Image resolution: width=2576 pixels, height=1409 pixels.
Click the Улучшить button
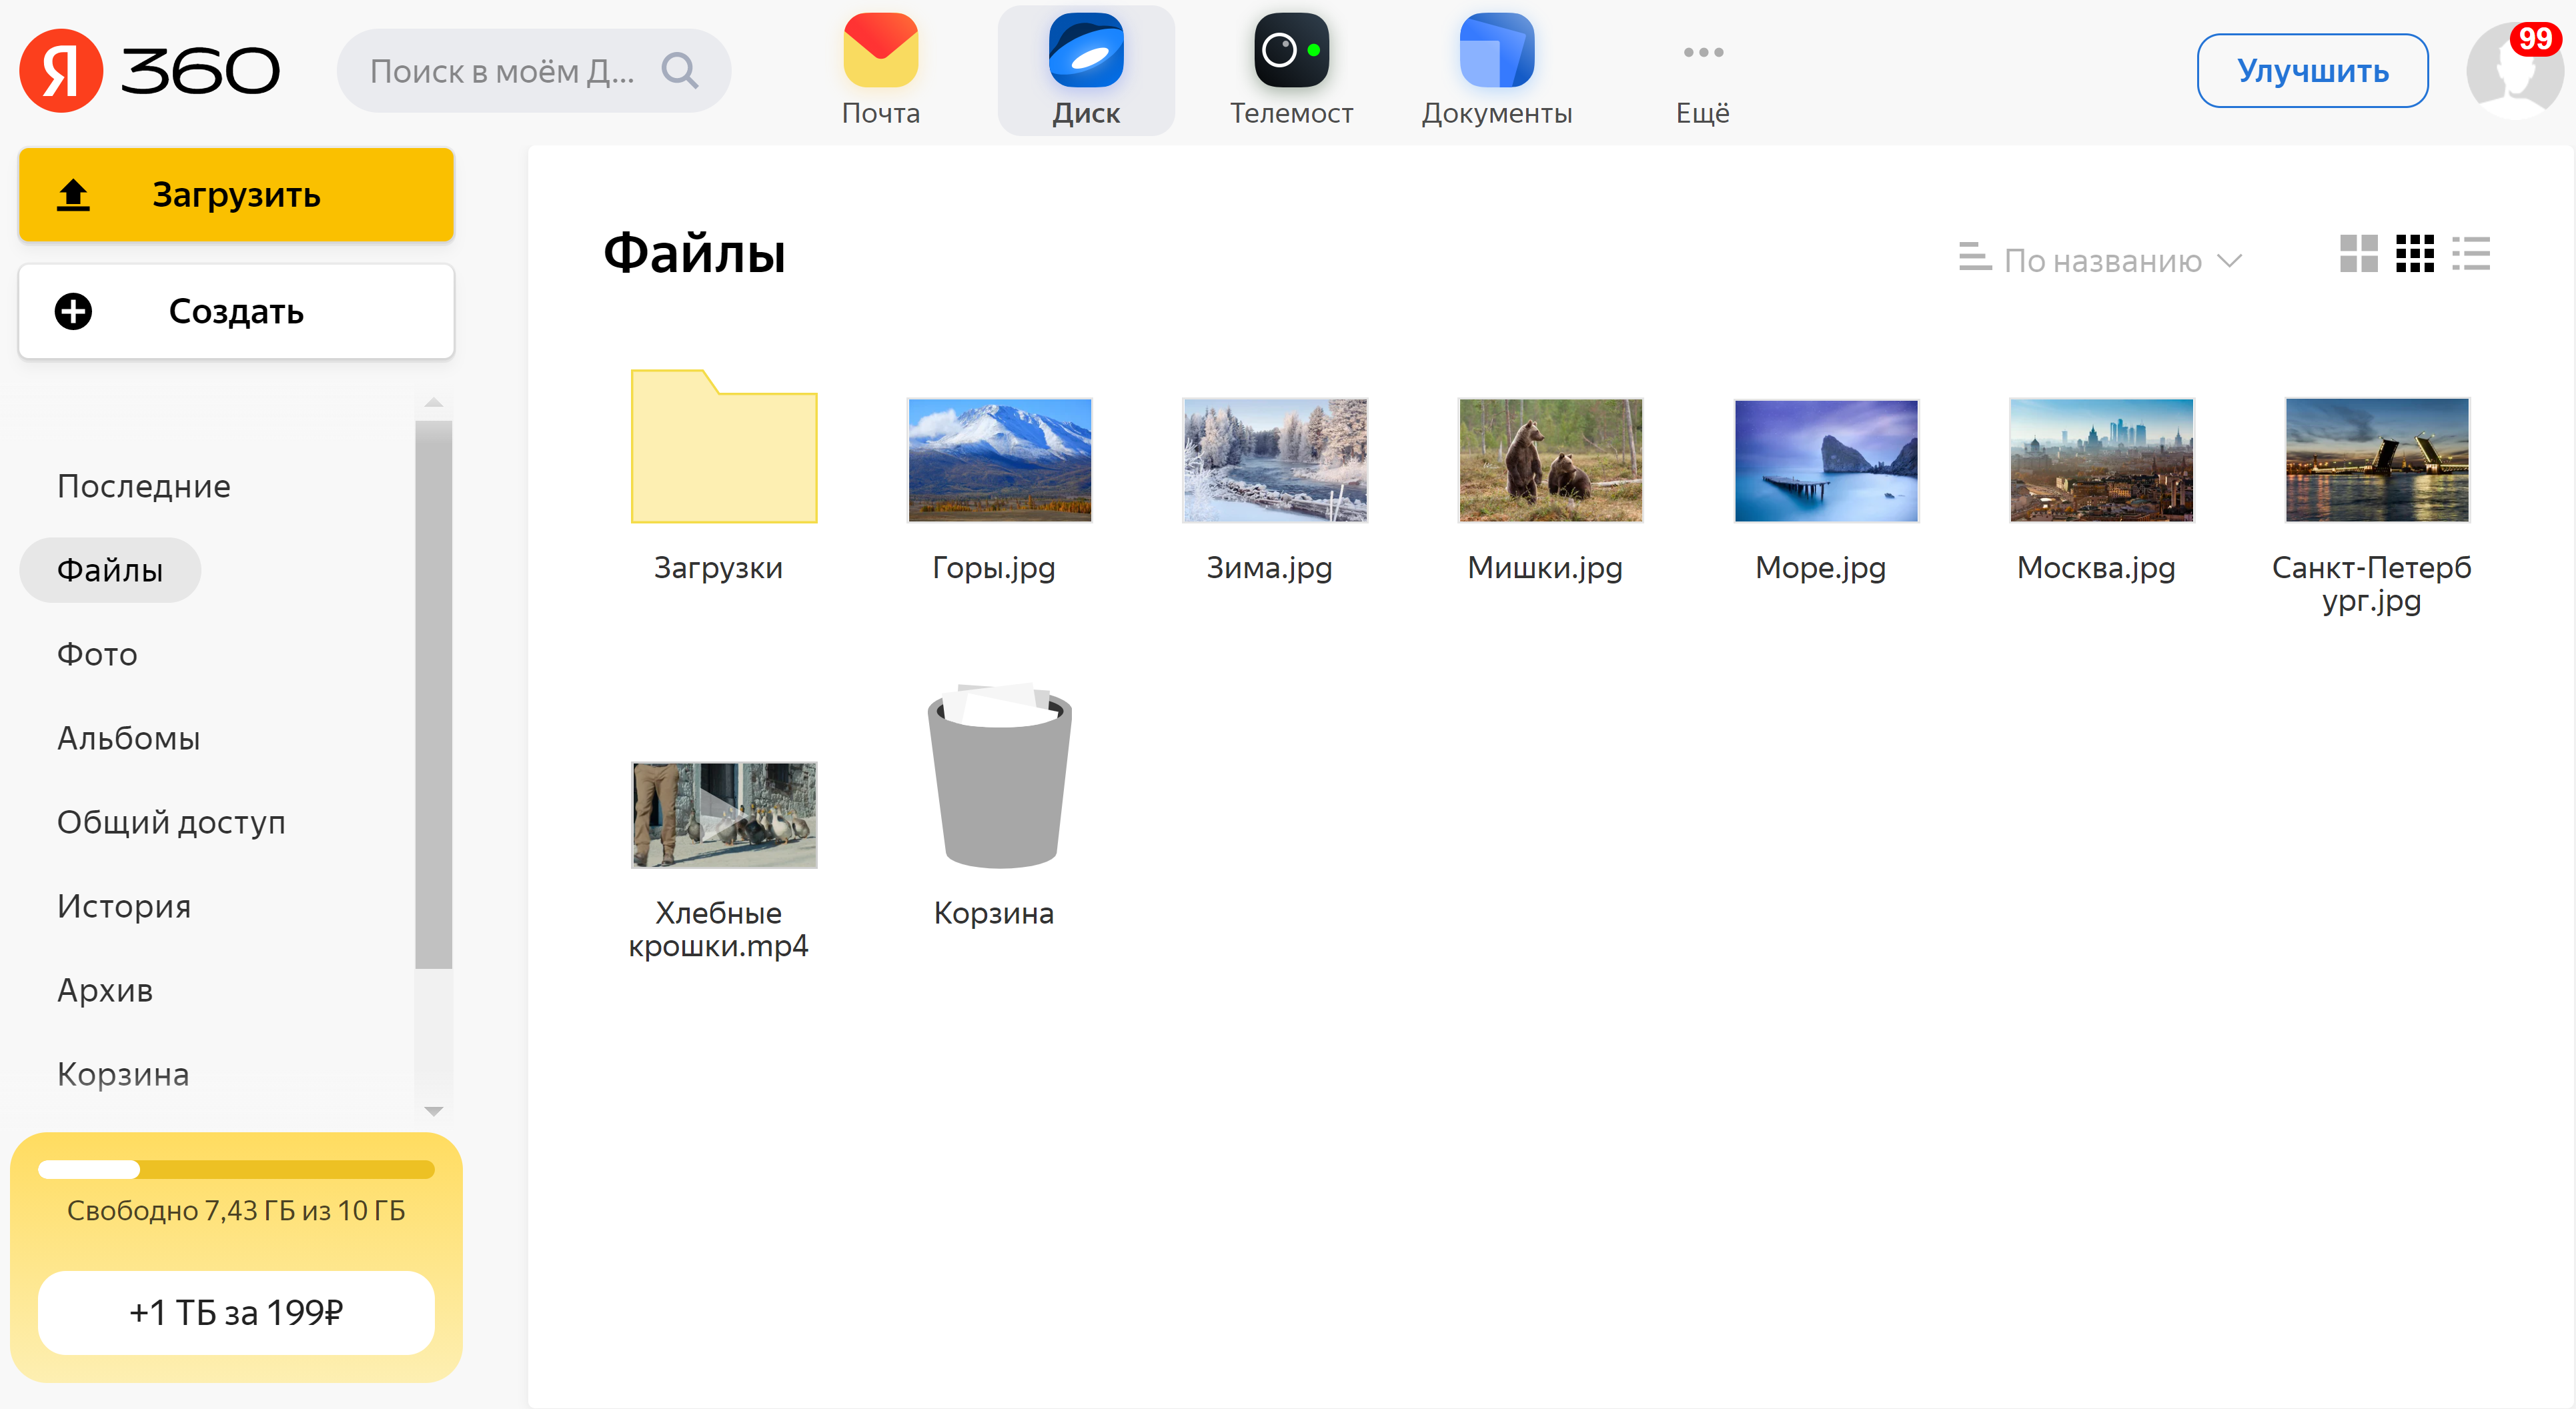(x=2312, y=71)
